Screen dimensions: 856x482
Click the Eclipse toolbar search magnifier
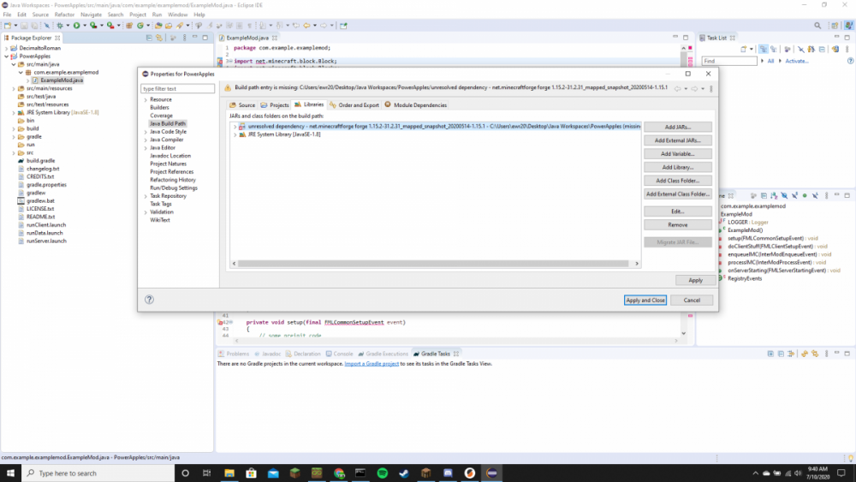(x=817, y=25)
